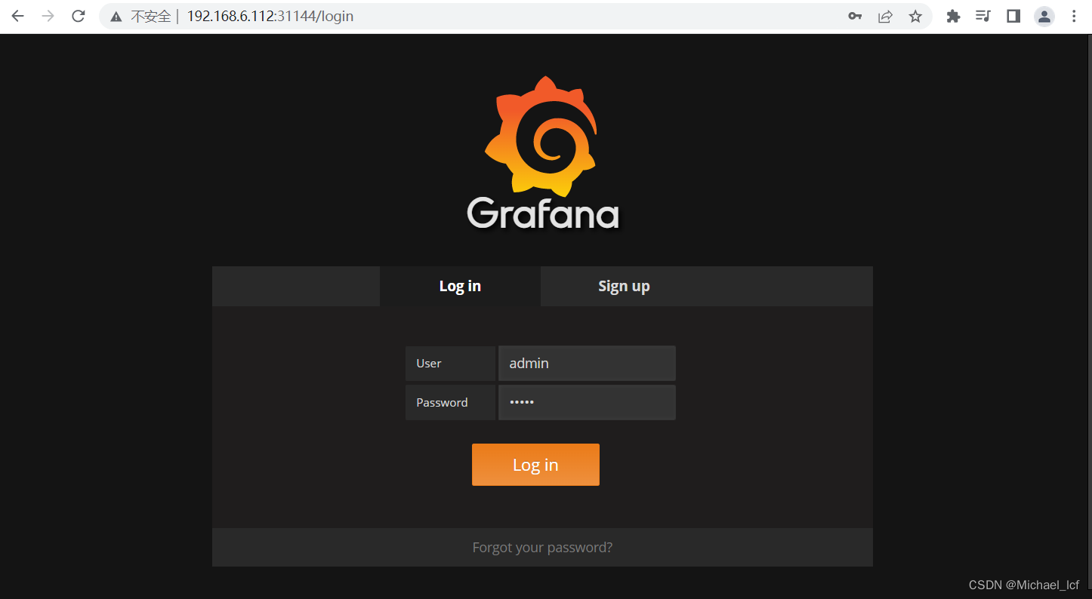Open the media control playlist icon
The width and height of the screenshot is (1092, 599).
click(982, 16)
